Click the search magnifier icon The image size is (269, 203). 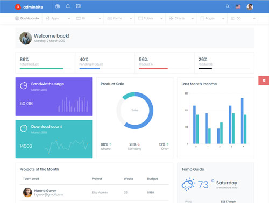coord(228,6)
